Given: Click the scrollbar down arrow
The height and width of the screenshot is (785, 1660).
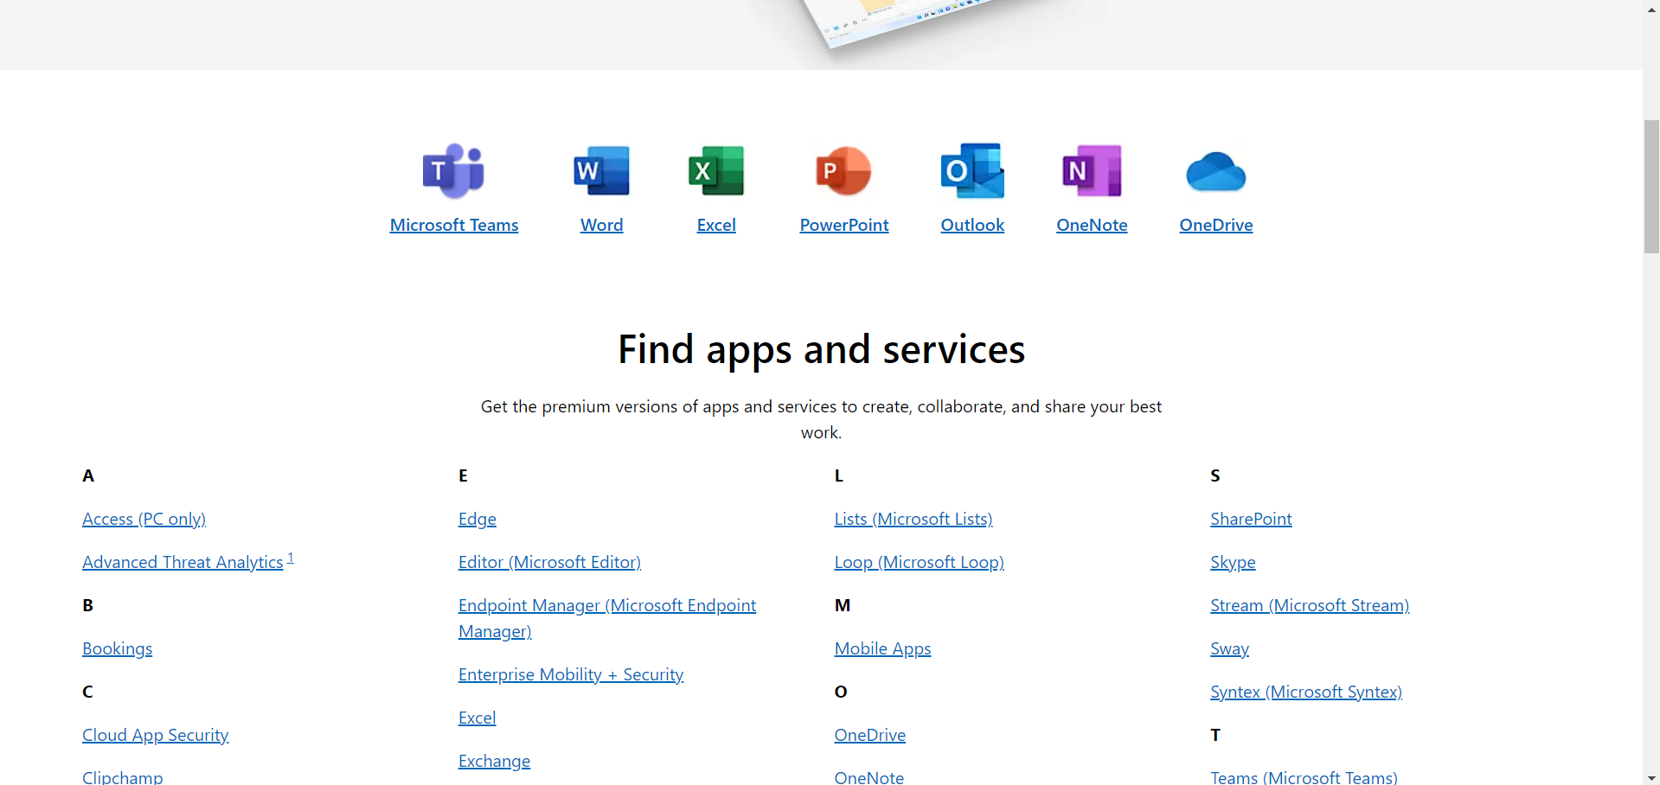Looking at the screenshot, I should pos(1651,777).
